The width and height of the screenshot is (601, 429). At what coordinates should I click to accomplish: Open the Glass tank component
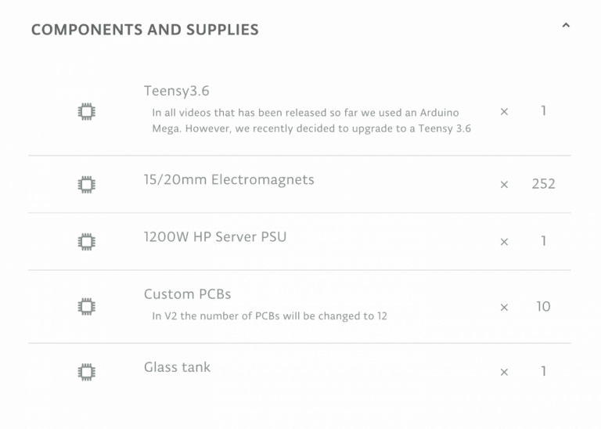click(x=177, y=367)
